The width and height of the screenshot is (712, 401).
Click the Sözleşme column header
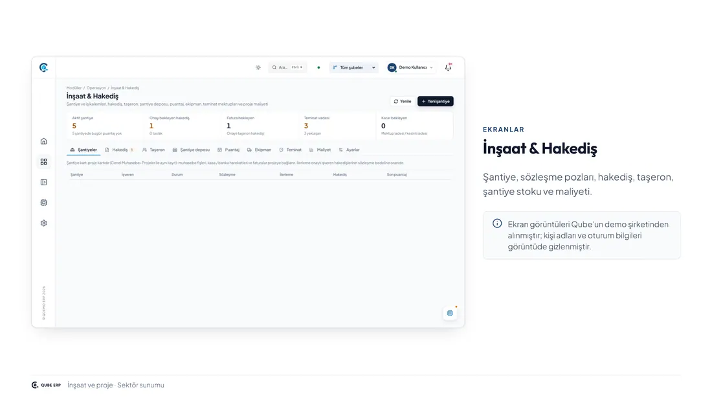tap(227, 174)
